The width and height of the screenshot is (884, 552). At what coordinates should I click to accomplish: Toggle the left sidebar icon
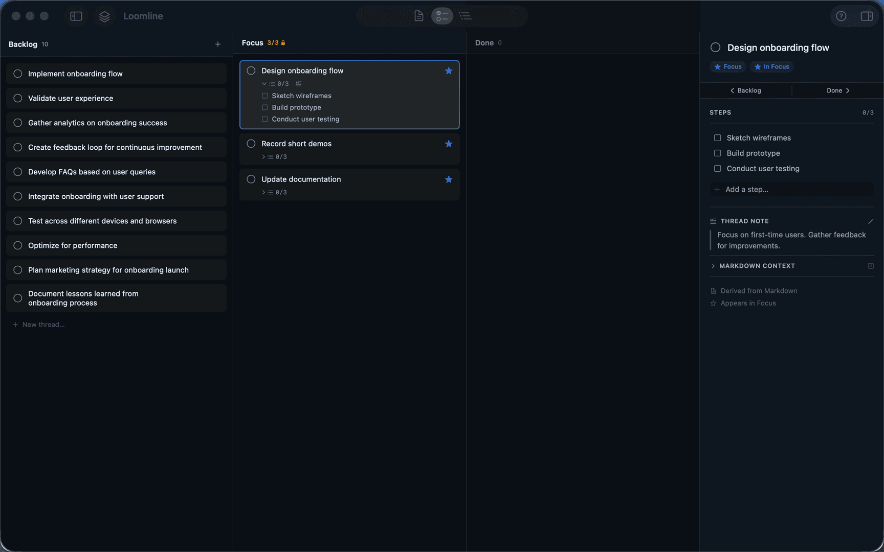coord(76,16)
